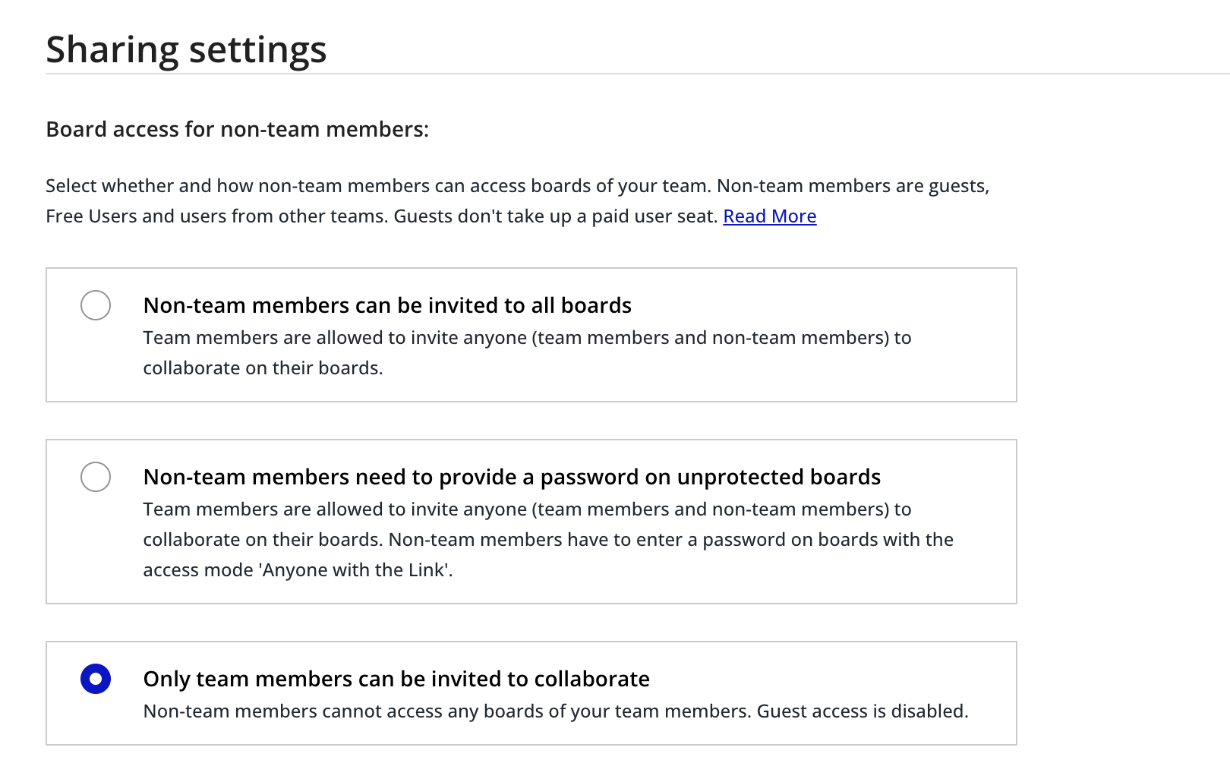Click the divider line below Sharing settings heading

click(x=607, y=74)
